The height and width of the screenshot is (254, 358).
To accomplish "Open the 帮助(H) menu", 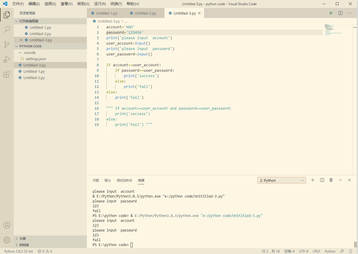I will pyautogui.click(x=133, y=4).
